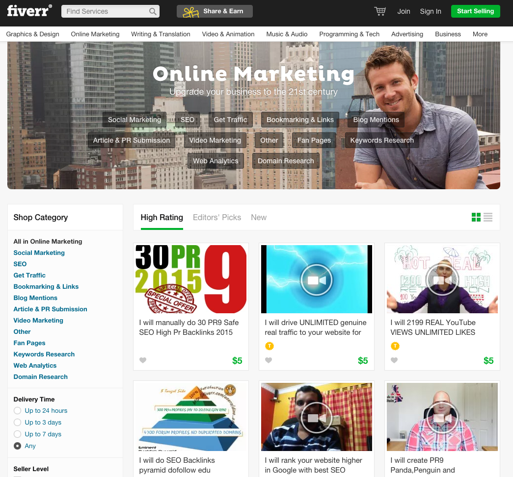The height and width of the screenshot is (477, 513).
Task: Open Writing & Translation menu
Action: [x=161, y=34]
